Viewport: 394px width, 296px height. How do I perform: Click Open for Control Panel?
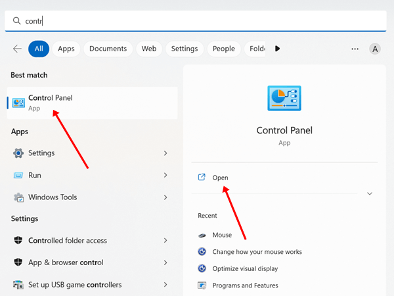point(220,178)
